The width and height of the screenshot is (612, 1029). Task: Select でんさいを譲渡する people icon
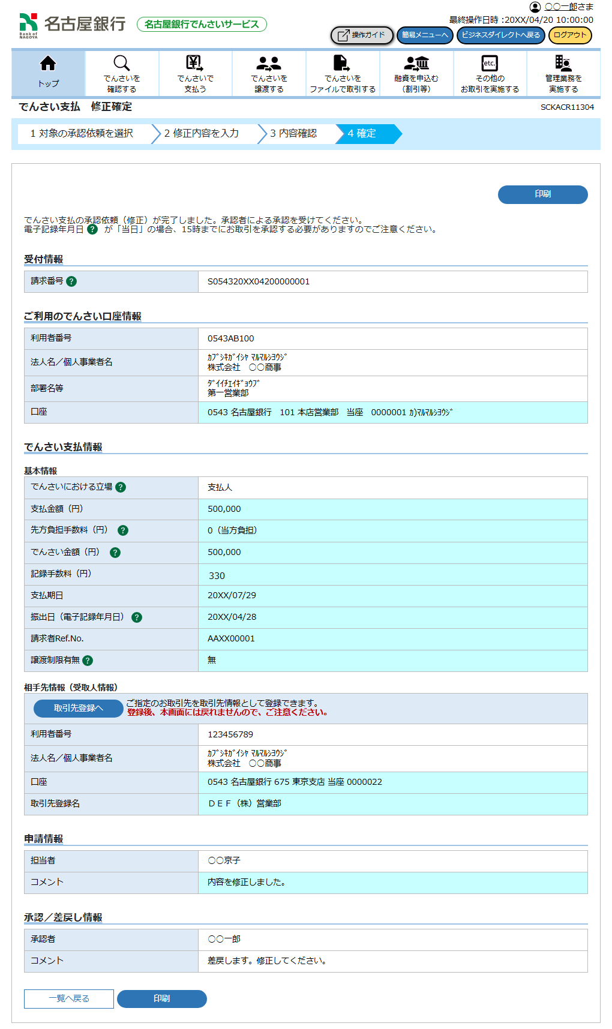269,64
